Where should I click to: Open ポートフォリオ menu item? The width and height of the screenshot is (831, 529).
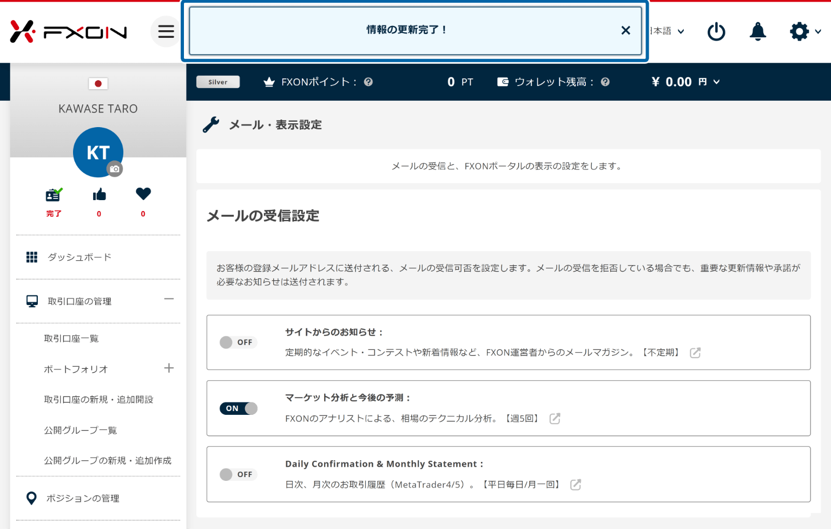[76, 369]
